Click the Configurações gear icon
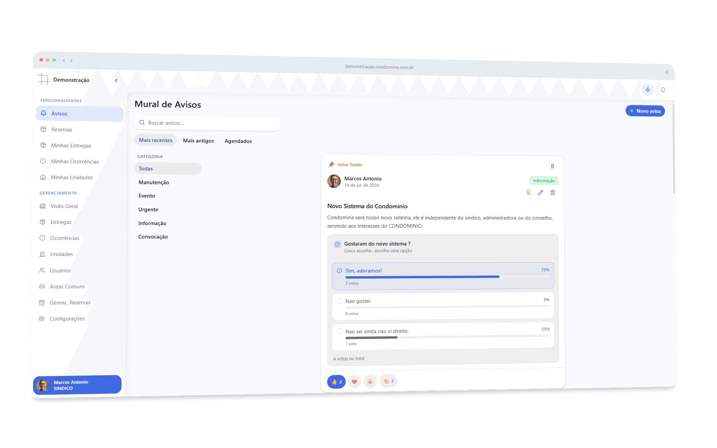 point(42,318)
